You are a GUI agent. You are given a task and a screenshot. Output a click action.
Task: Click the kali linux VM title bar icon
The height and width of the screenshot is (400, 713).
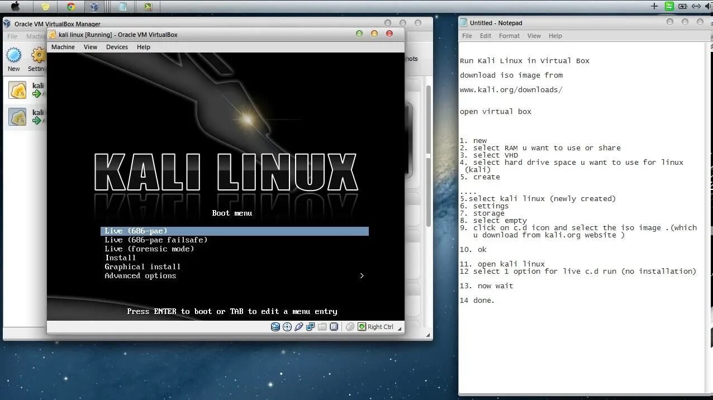tap(53, 35)
